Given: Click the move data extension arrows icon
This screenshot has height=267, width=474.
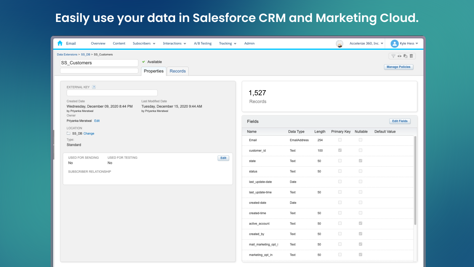Looking at the screenshot, I should pos(399,56).
